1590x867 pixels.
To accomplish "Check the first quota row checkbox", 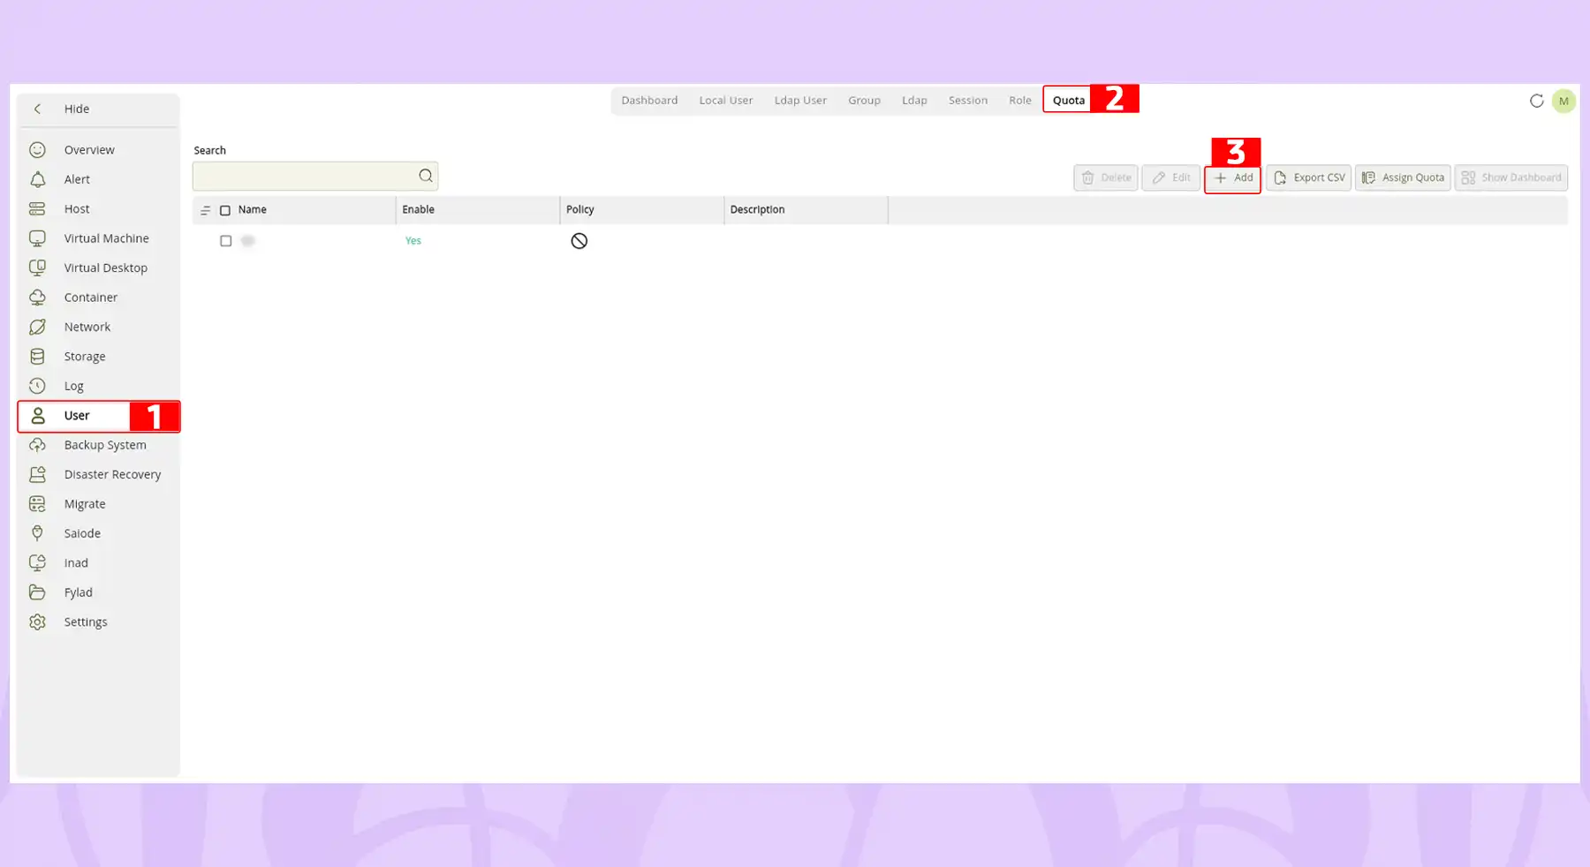I will (226, 241).
